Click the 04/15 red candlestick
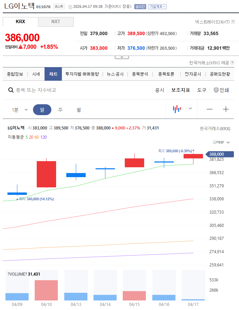 (x=134, y=163)
